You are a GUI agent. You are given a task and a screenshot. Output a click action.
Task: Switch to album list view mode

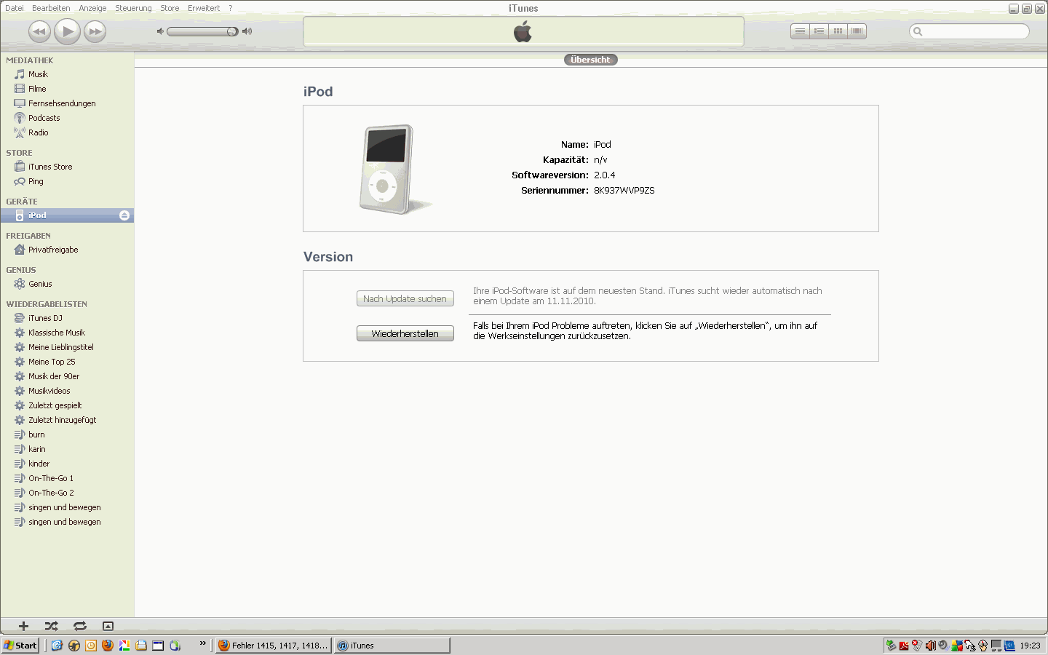click(819, 31)
